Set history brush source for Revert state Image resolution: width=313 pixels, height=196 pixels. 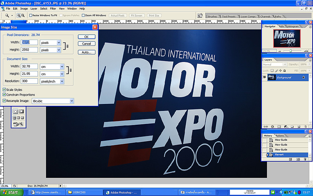click(264, 154)
